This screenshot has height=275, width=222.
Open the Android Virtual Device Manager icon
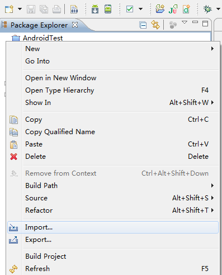[x=108, y=9]
